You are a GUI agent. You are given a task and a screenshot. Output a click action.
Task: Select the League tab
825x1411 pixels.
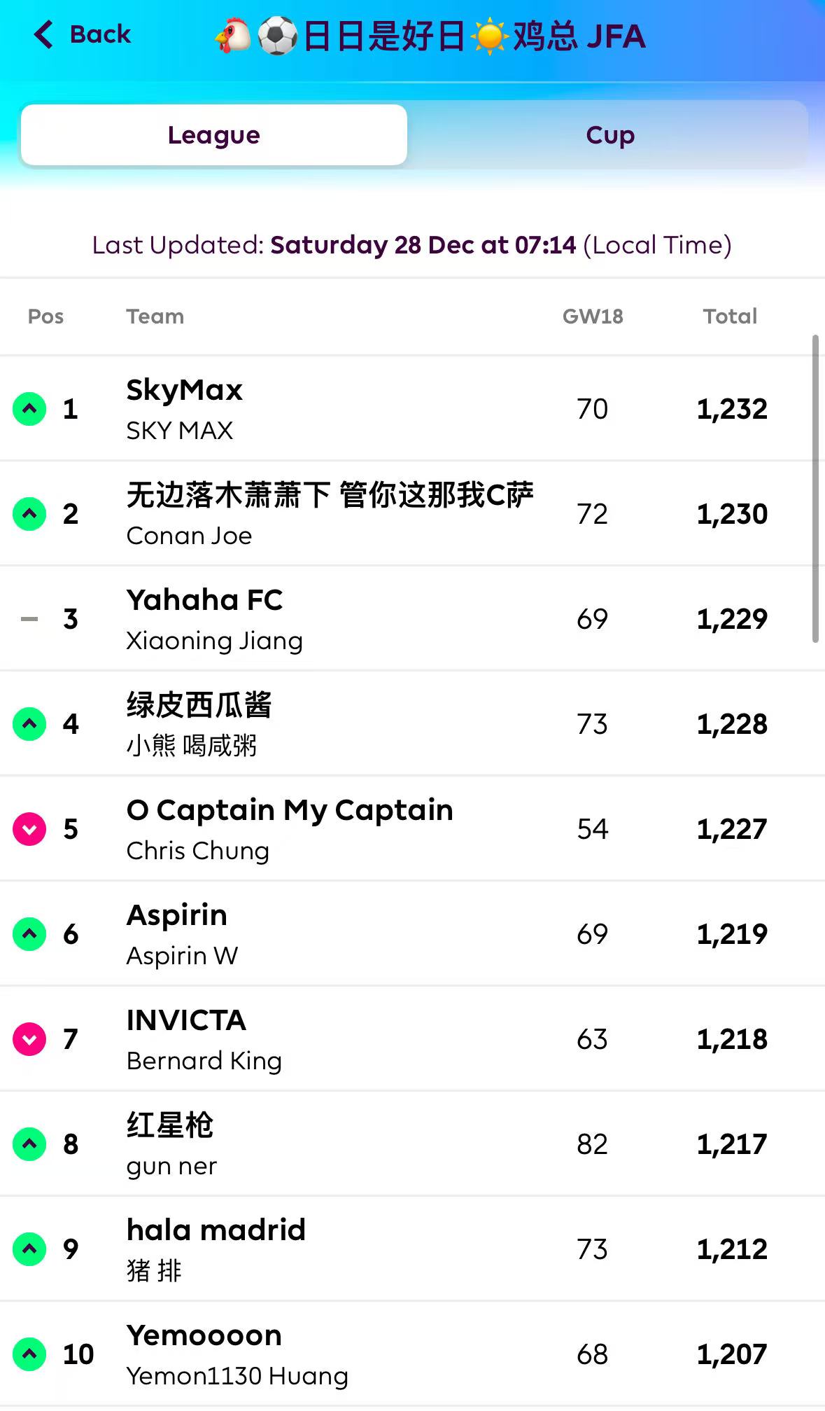pos(214,135)
